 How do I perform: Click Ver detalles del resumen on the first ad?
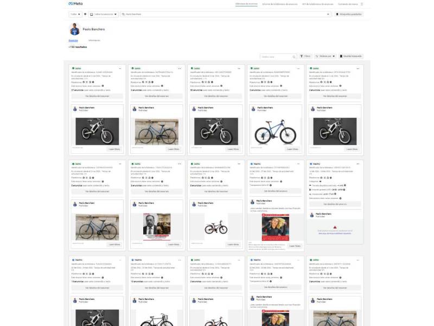pos(98,96)
